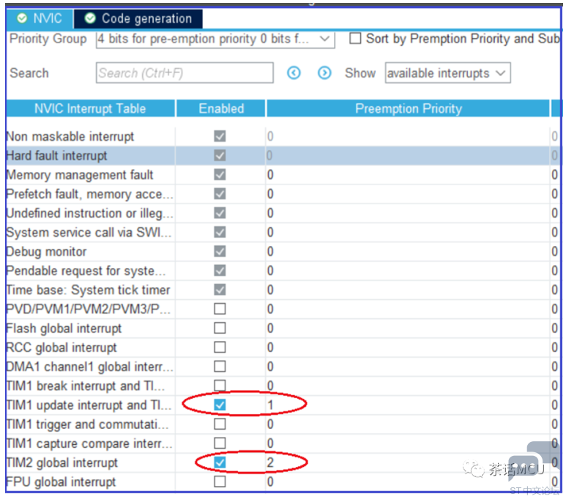Switch to the NVIC tab
566x502 pixels.
(x=40, y=18)
